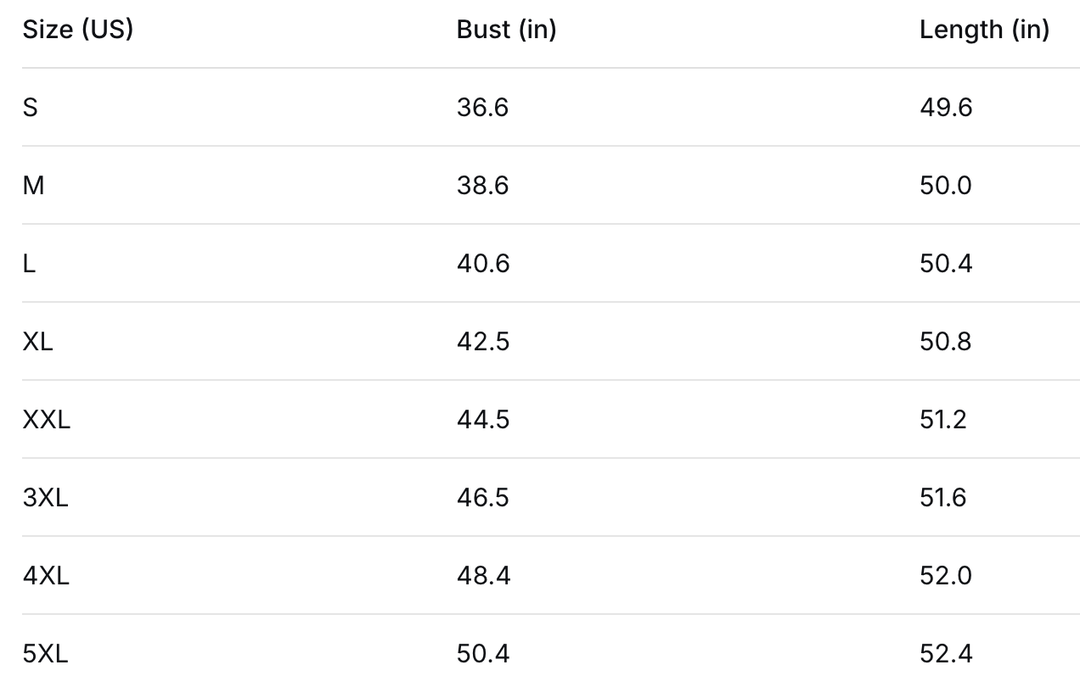Click the 42.5 bust value
Image resolution: width=1080 pixels, height=687 pixels.
click(x=482, y=342)
